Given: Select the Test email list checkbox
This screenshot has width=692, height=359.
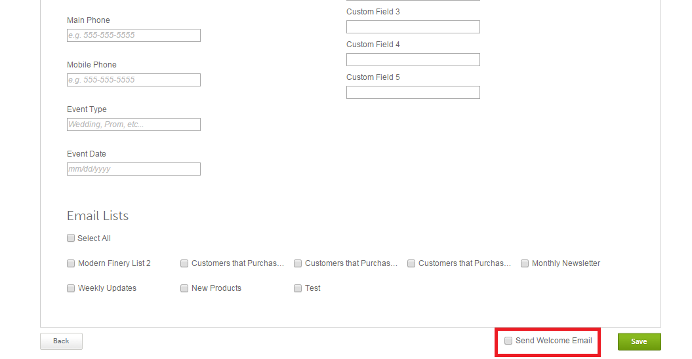Looking at the screenshot, I should (298, 288).
